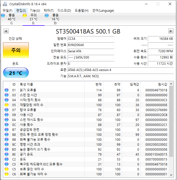Click status orb for C3 복구된 하드웨어 ECC

7,164
